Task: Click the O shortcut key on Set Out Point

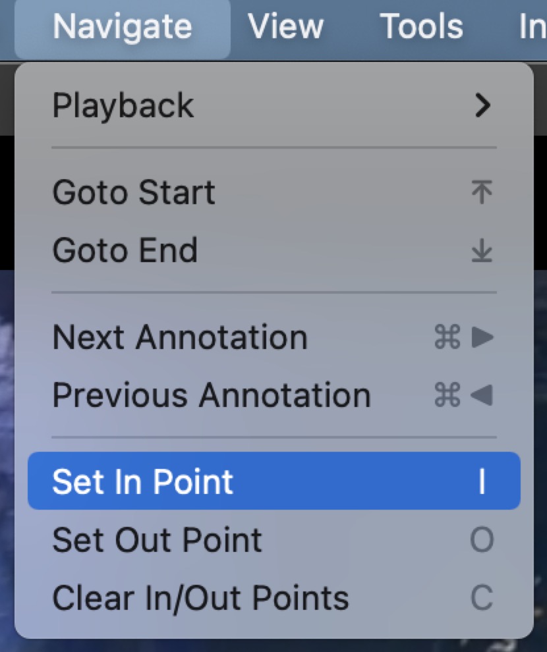Action: pos(482,540)
